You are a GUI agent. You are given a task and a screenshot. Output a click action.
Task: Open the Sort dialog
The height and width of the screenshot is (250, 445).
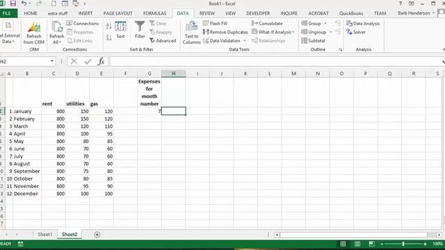[x=120, y=30]
